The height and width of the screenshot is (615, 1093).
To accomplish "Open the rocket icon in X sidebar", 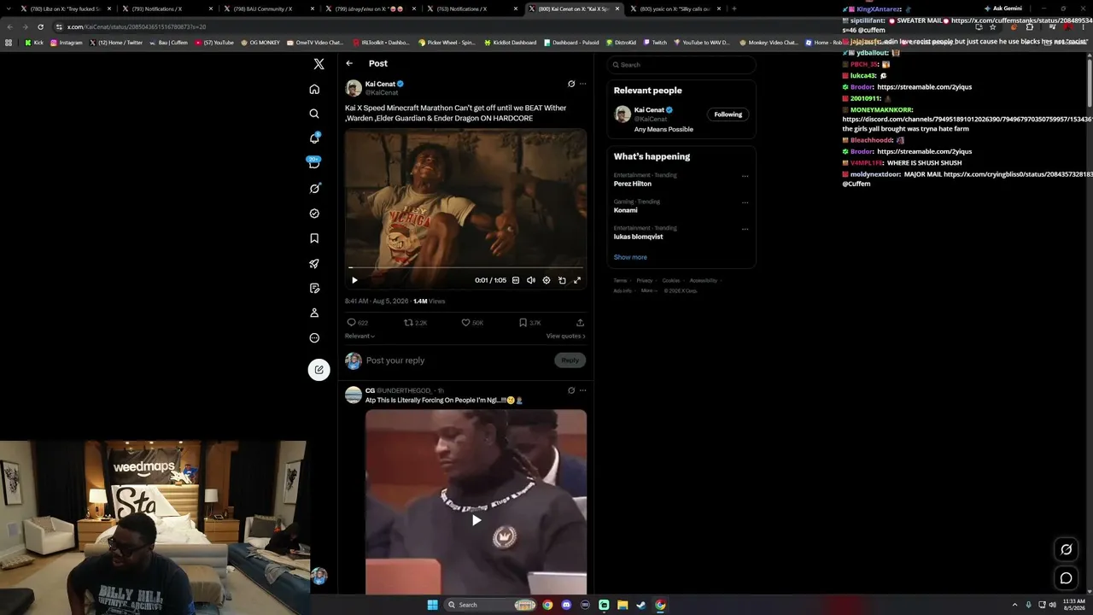I will coord(314,263).
